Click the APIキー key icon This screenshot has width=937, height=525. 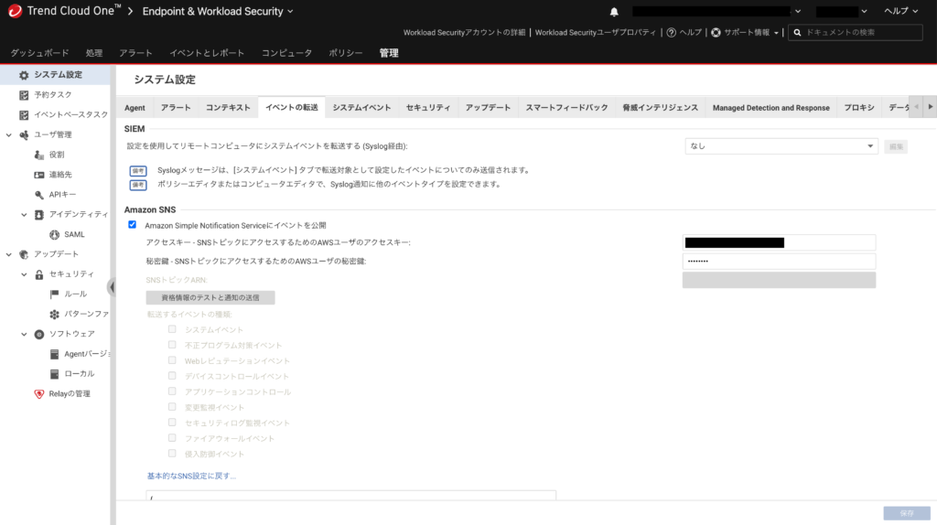38,195
